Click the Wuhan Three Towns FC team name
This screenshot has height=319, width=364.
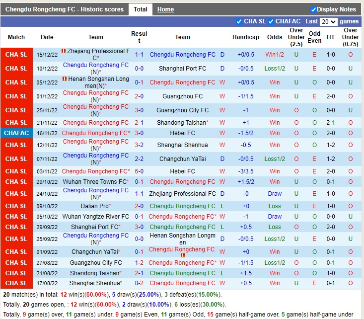pos(94,182)
